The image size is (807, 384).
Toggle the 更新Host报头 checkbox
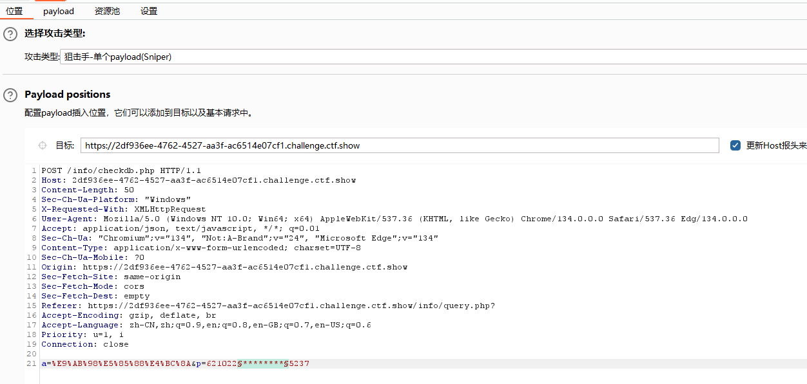tap(735, 145)
